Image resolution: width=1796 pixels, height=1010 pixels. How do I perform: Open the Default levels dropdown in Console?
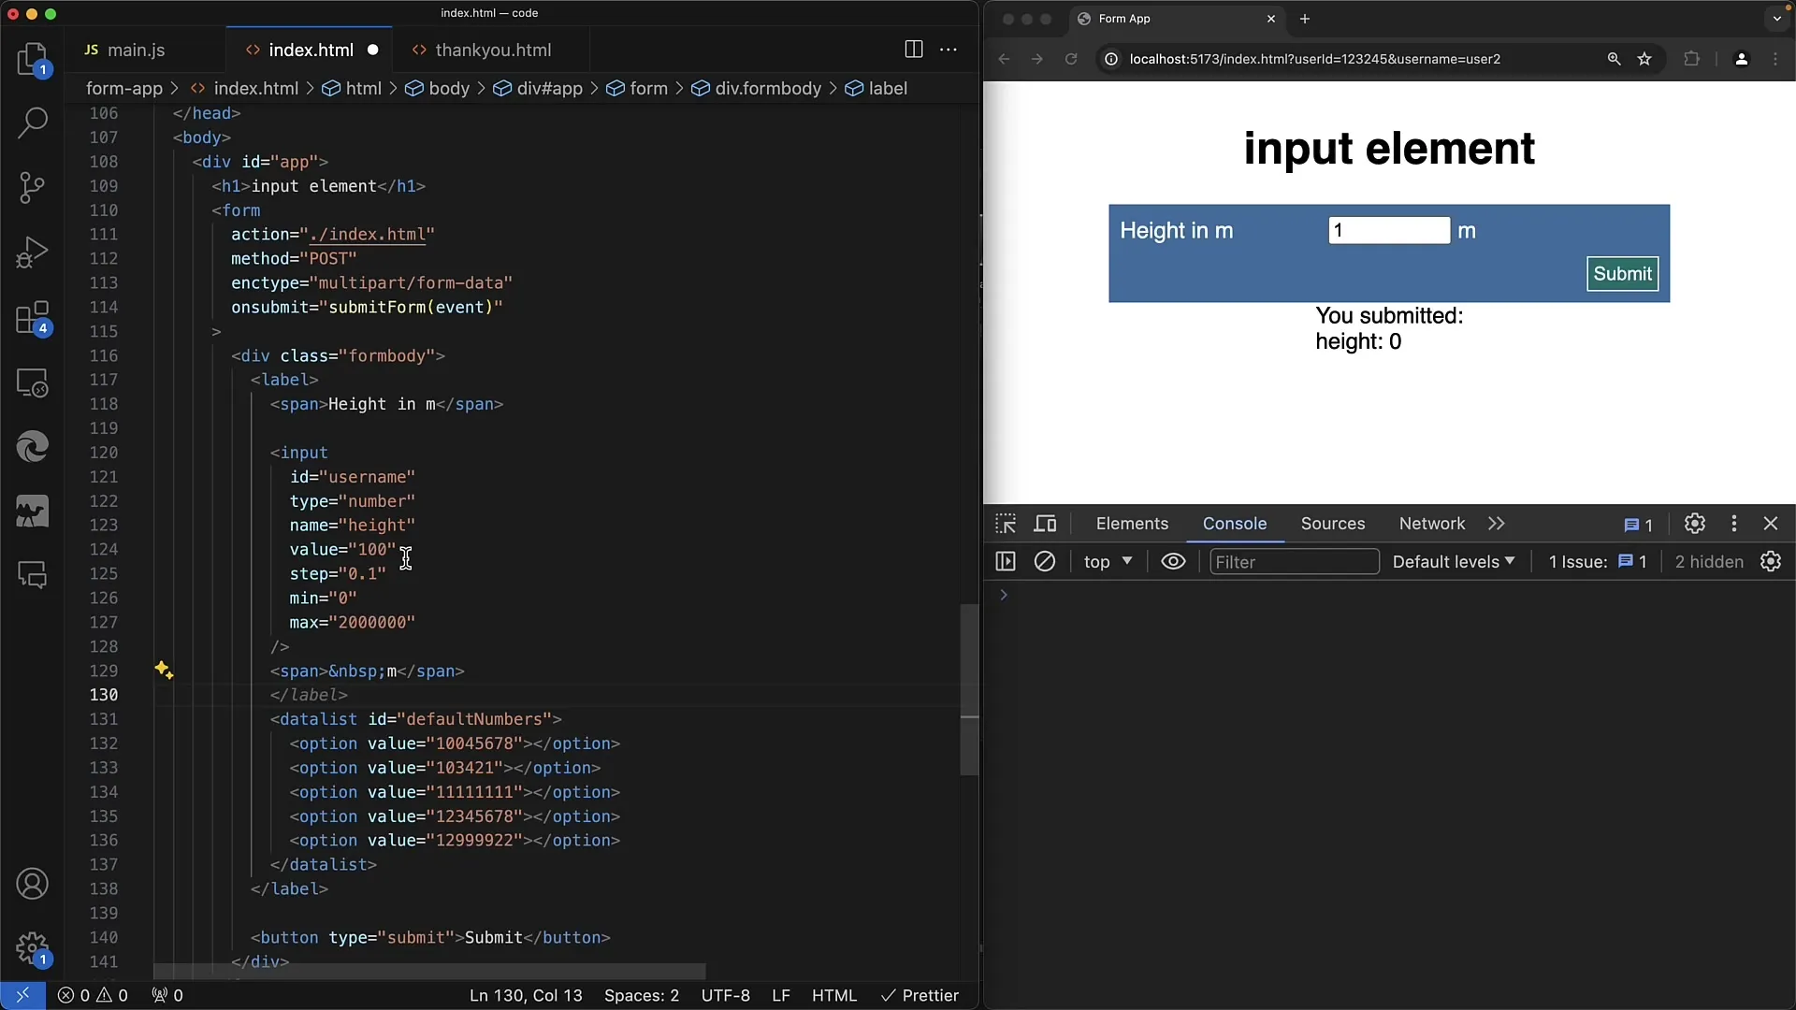click(x=1453, y=561)
